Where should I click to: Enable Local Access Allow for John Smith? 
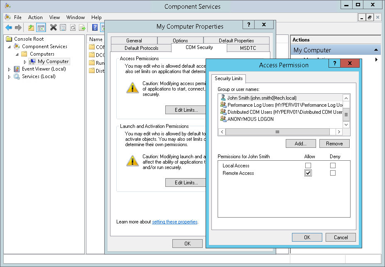(309, 165)
